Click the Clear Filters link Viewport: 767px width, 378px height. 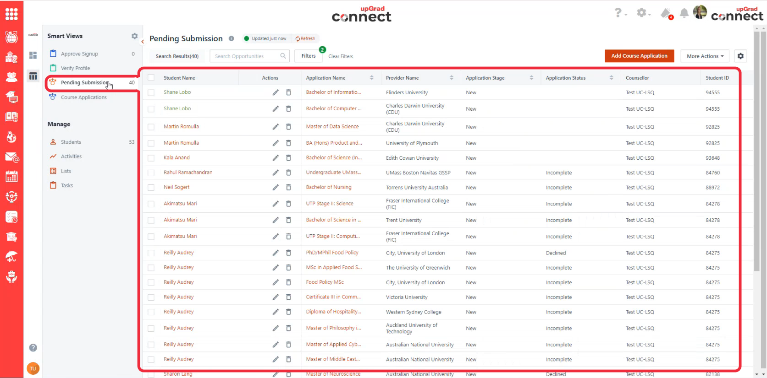point(341,57)
